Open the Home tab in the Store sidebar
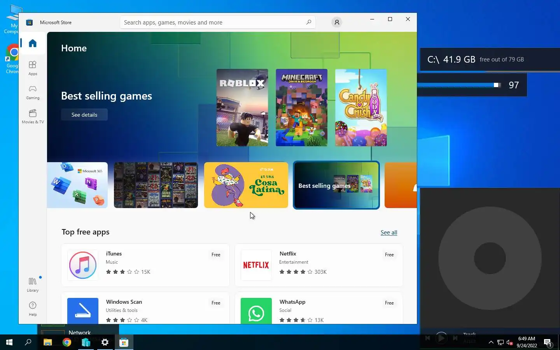The image size is (560, 350). point(33,43)
